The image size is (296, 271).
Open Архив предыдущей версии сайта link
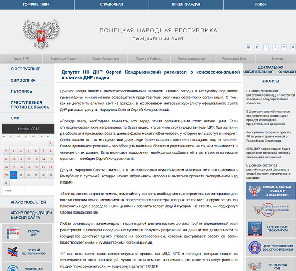(31, 215)
